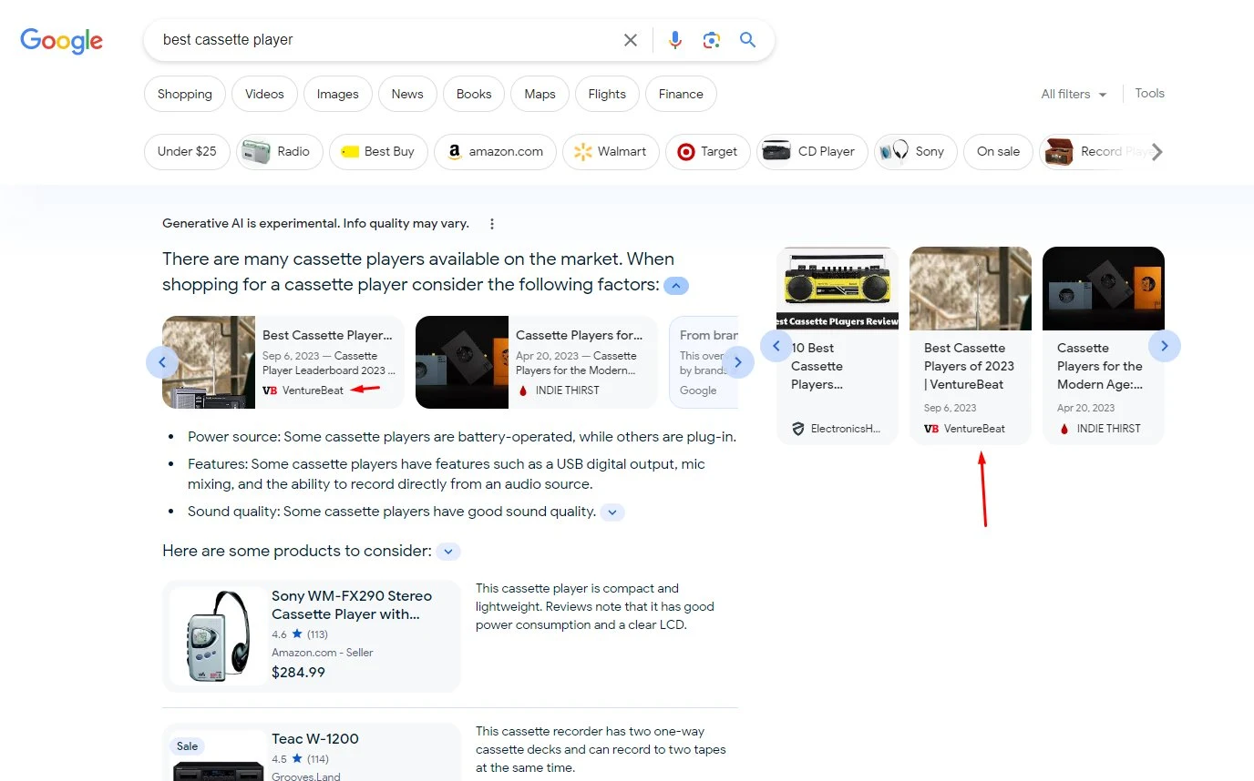The height and width of the screenshot is (781, 1254).
Task: Switch to the Finance tab
Action: coord(681,94)
